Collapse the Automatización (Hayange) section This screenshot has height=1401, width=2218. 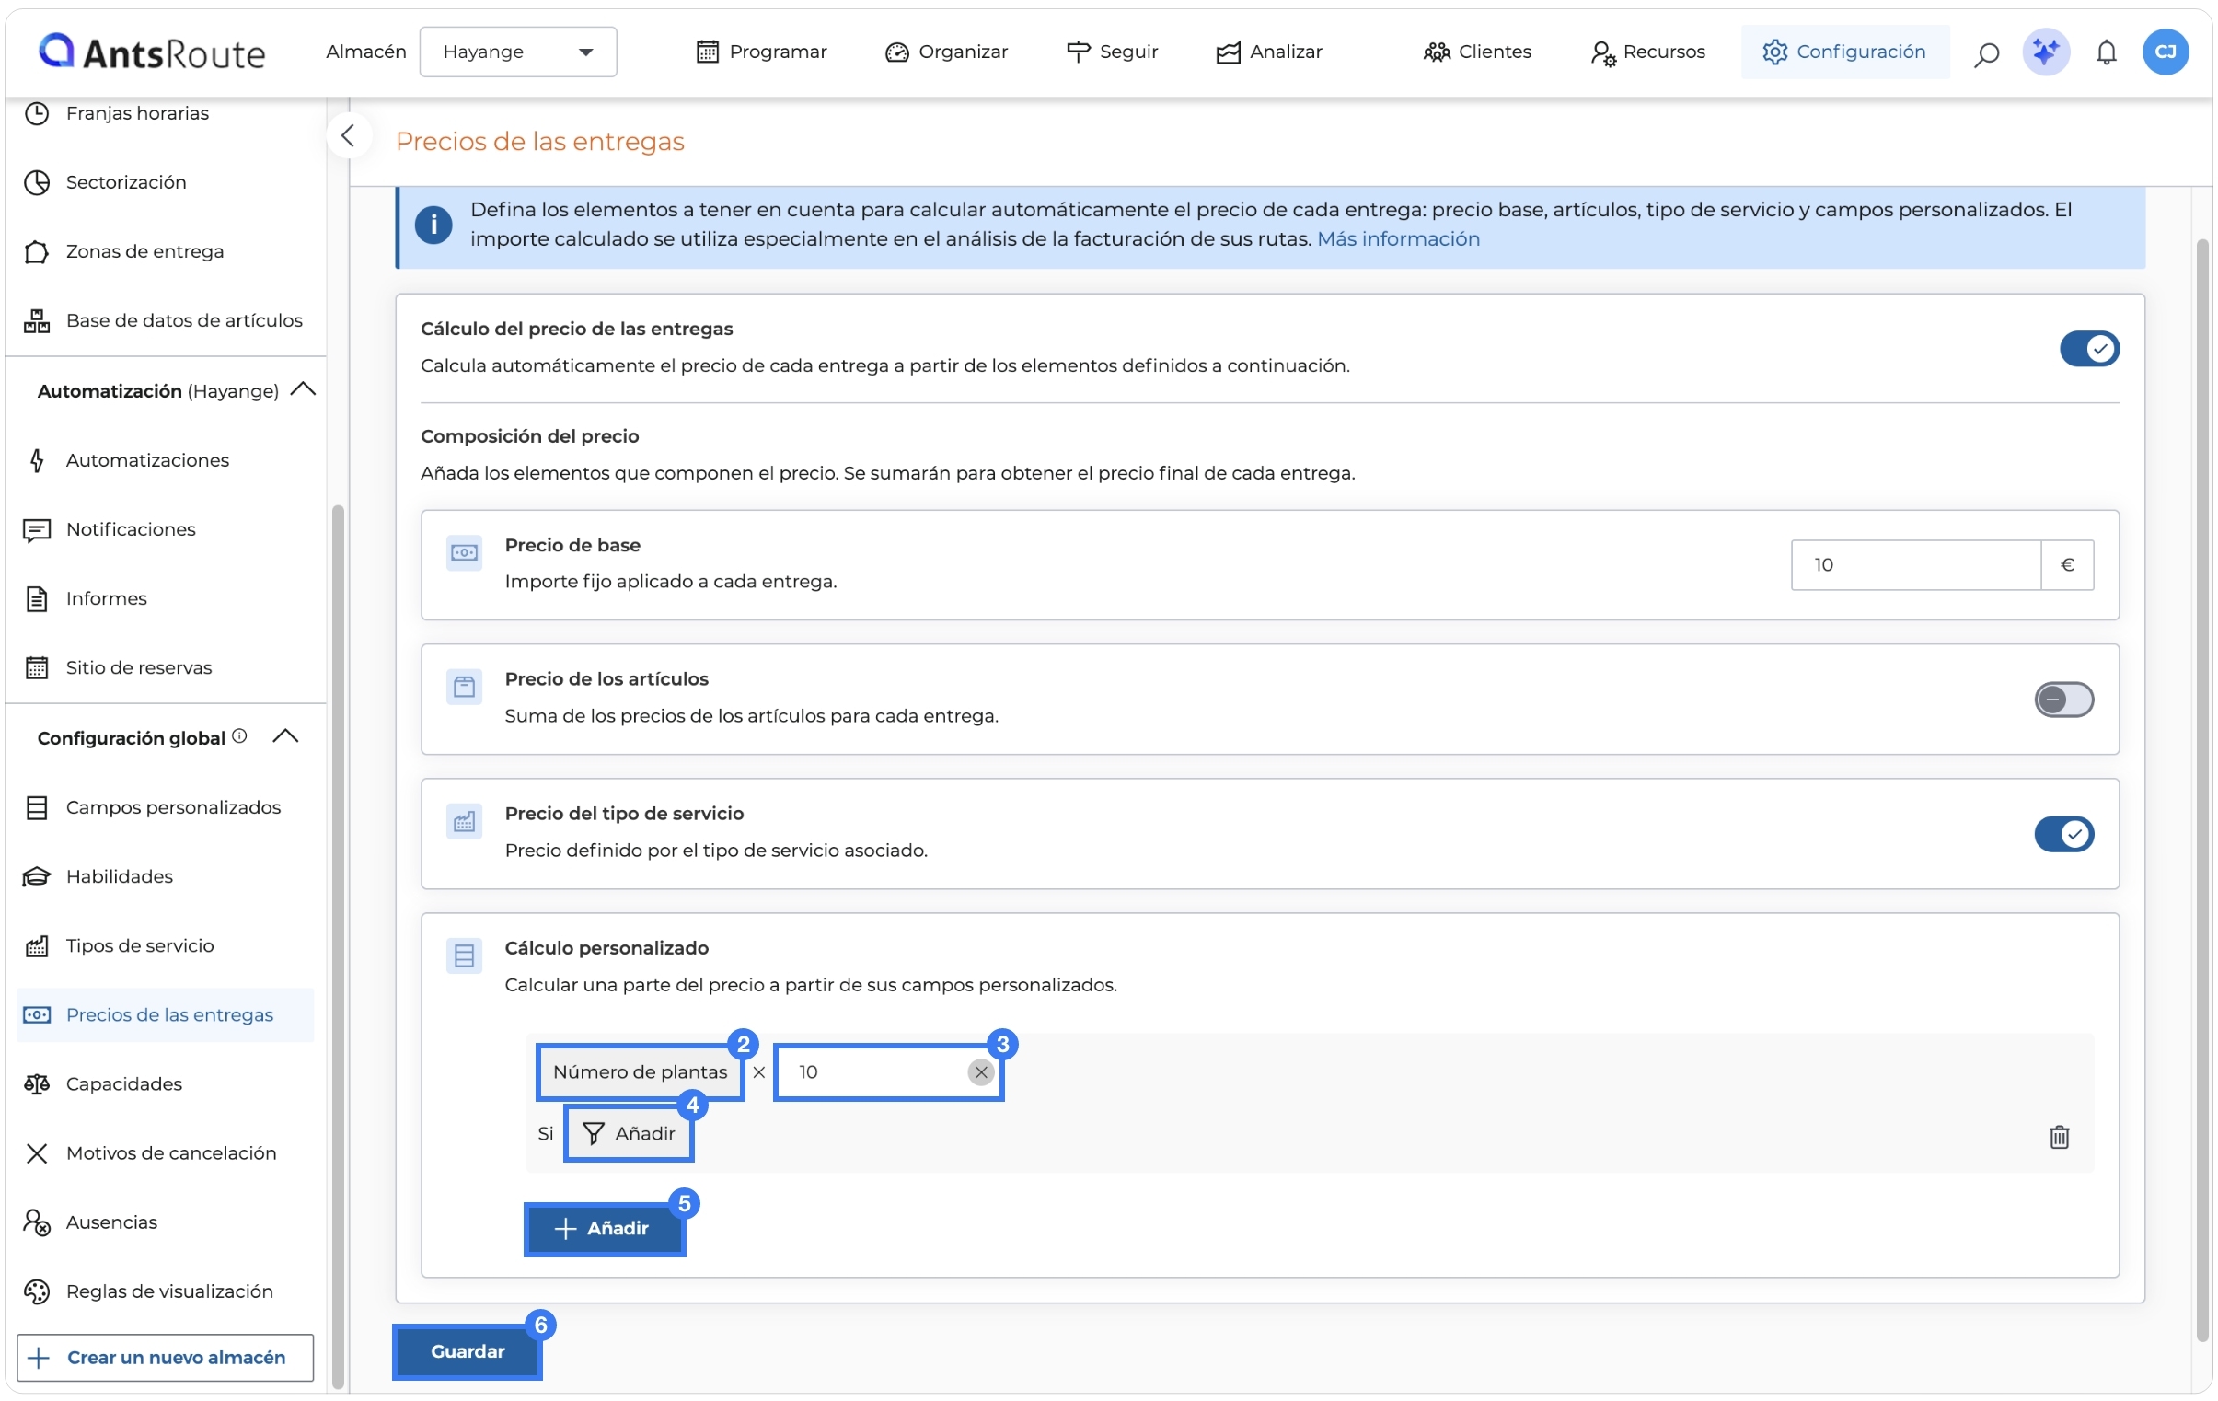point(303,390)
